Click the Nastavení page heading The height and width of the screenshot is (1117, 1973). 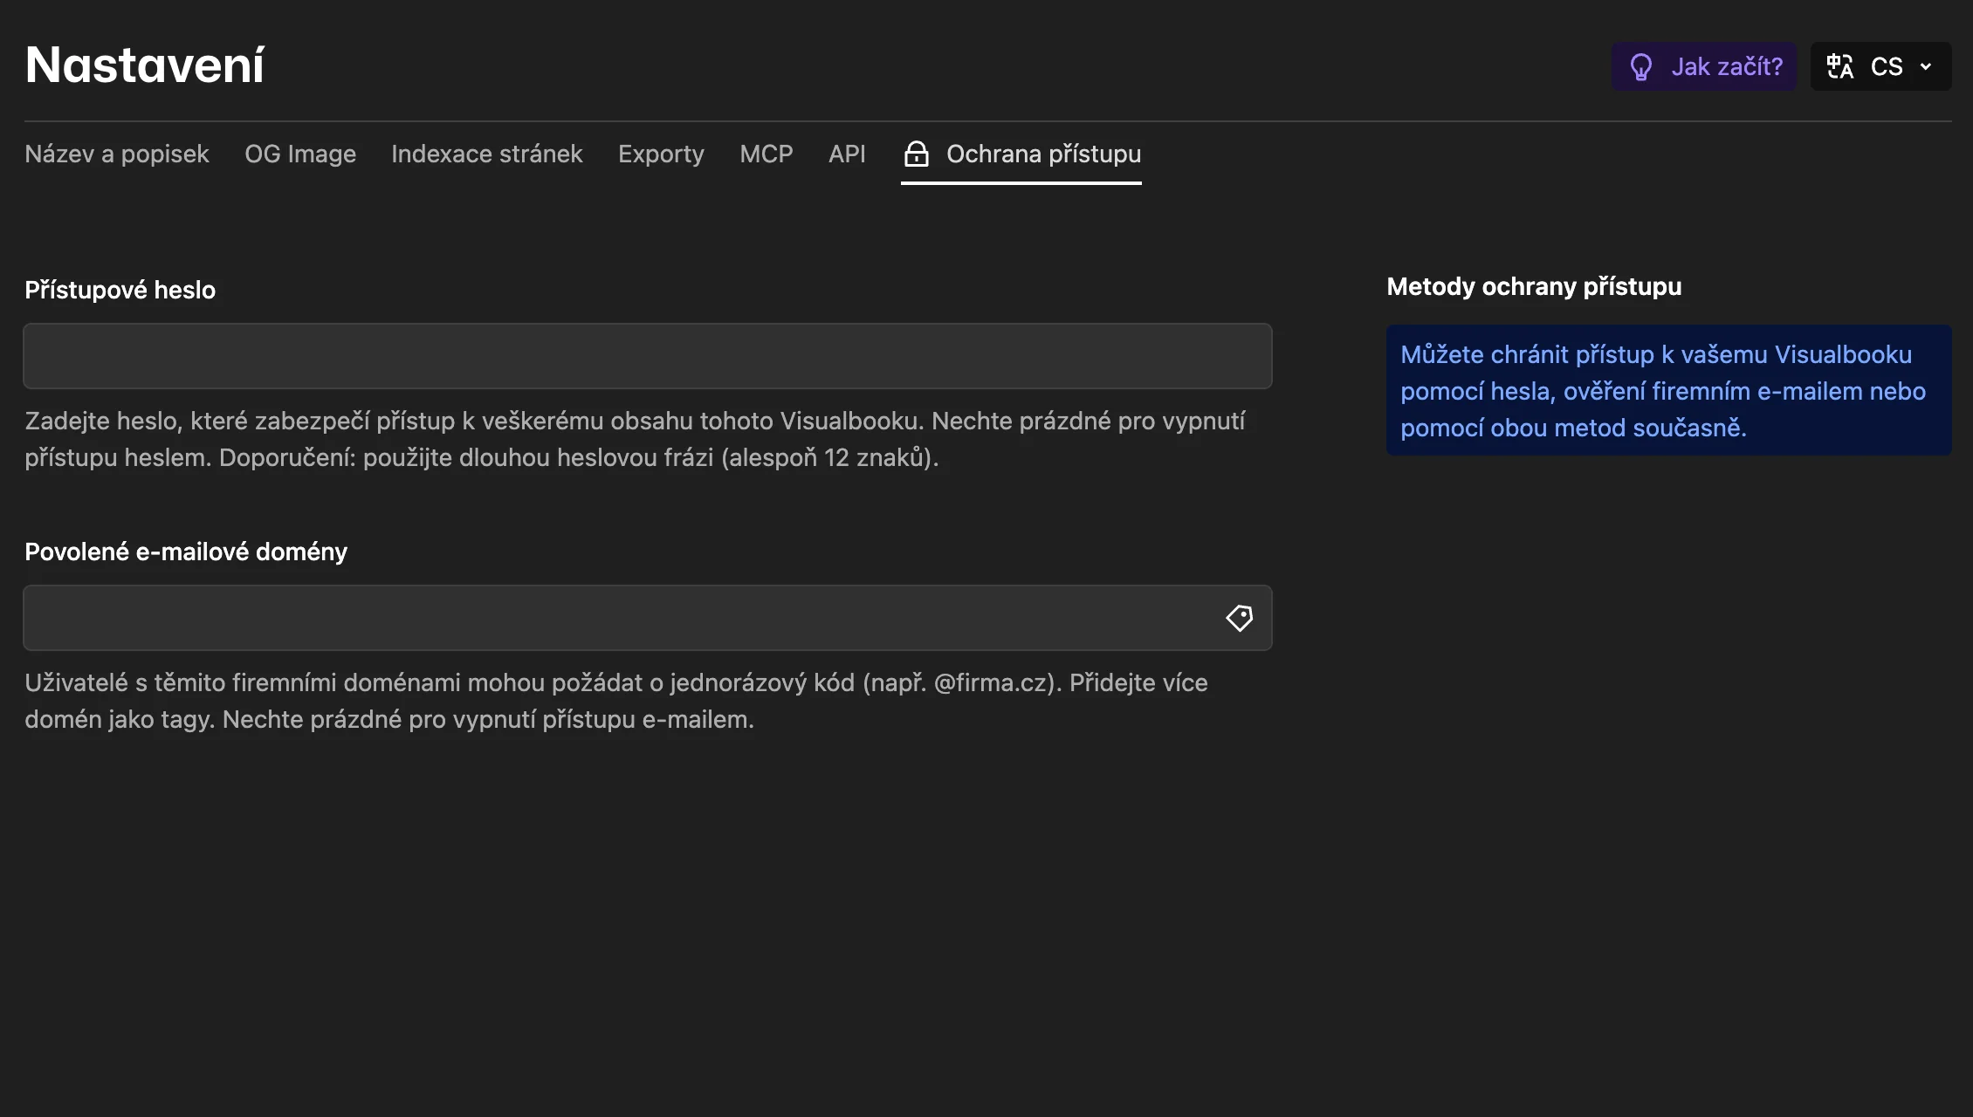144,65
